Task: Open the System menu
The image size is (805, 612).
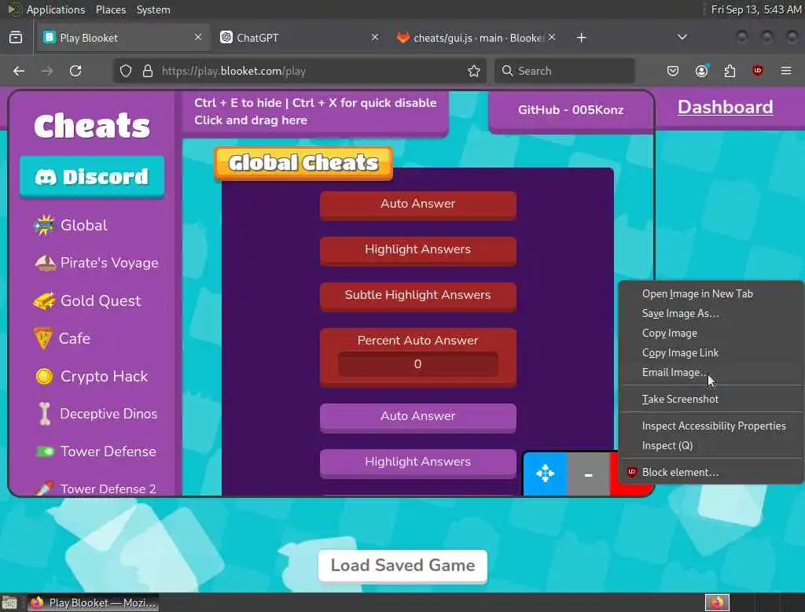Action: pos(153,9)
